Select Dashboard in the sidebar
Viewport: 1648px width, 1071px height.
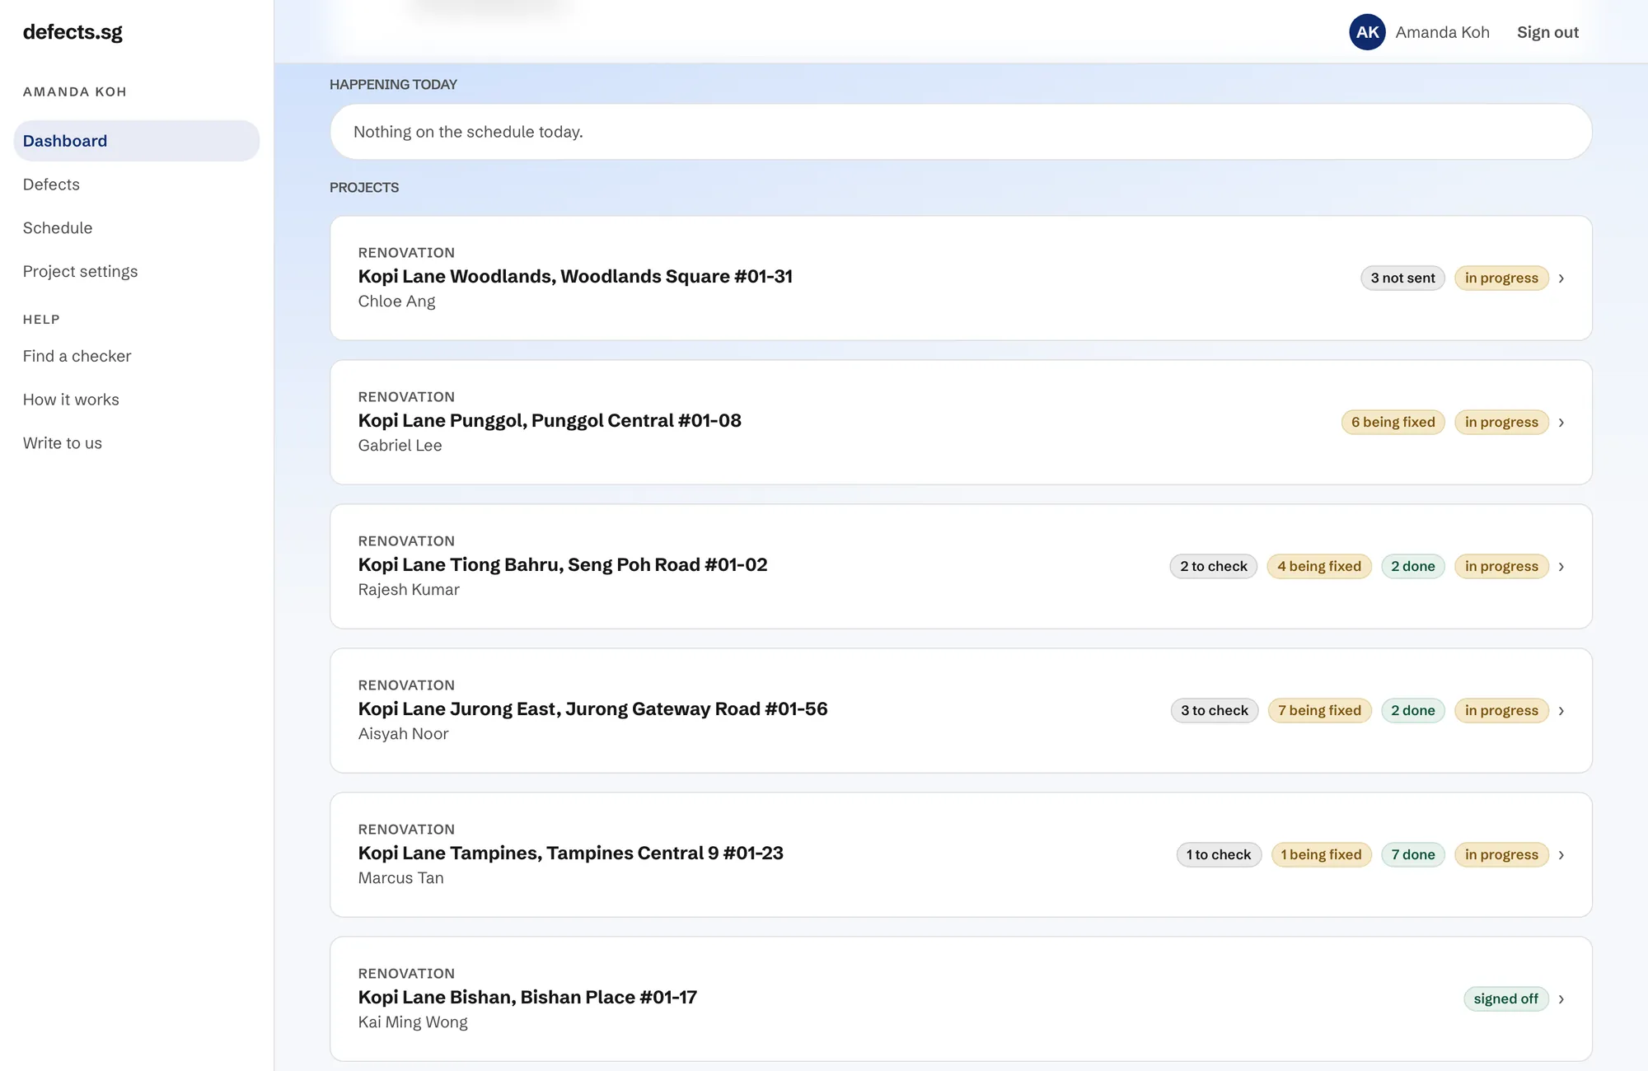click(137, 141)
